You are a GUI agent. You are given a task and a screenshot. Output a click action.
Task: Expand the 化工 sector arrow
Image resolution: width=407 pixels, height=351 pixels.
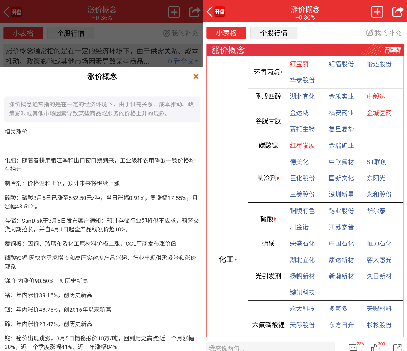click(x=236, y=260)
